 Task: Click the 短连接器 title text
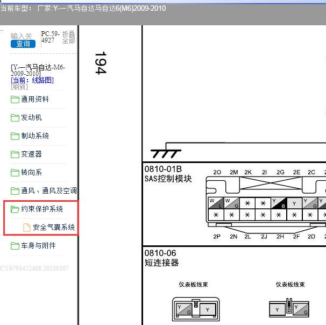click(x=161, y=263)
